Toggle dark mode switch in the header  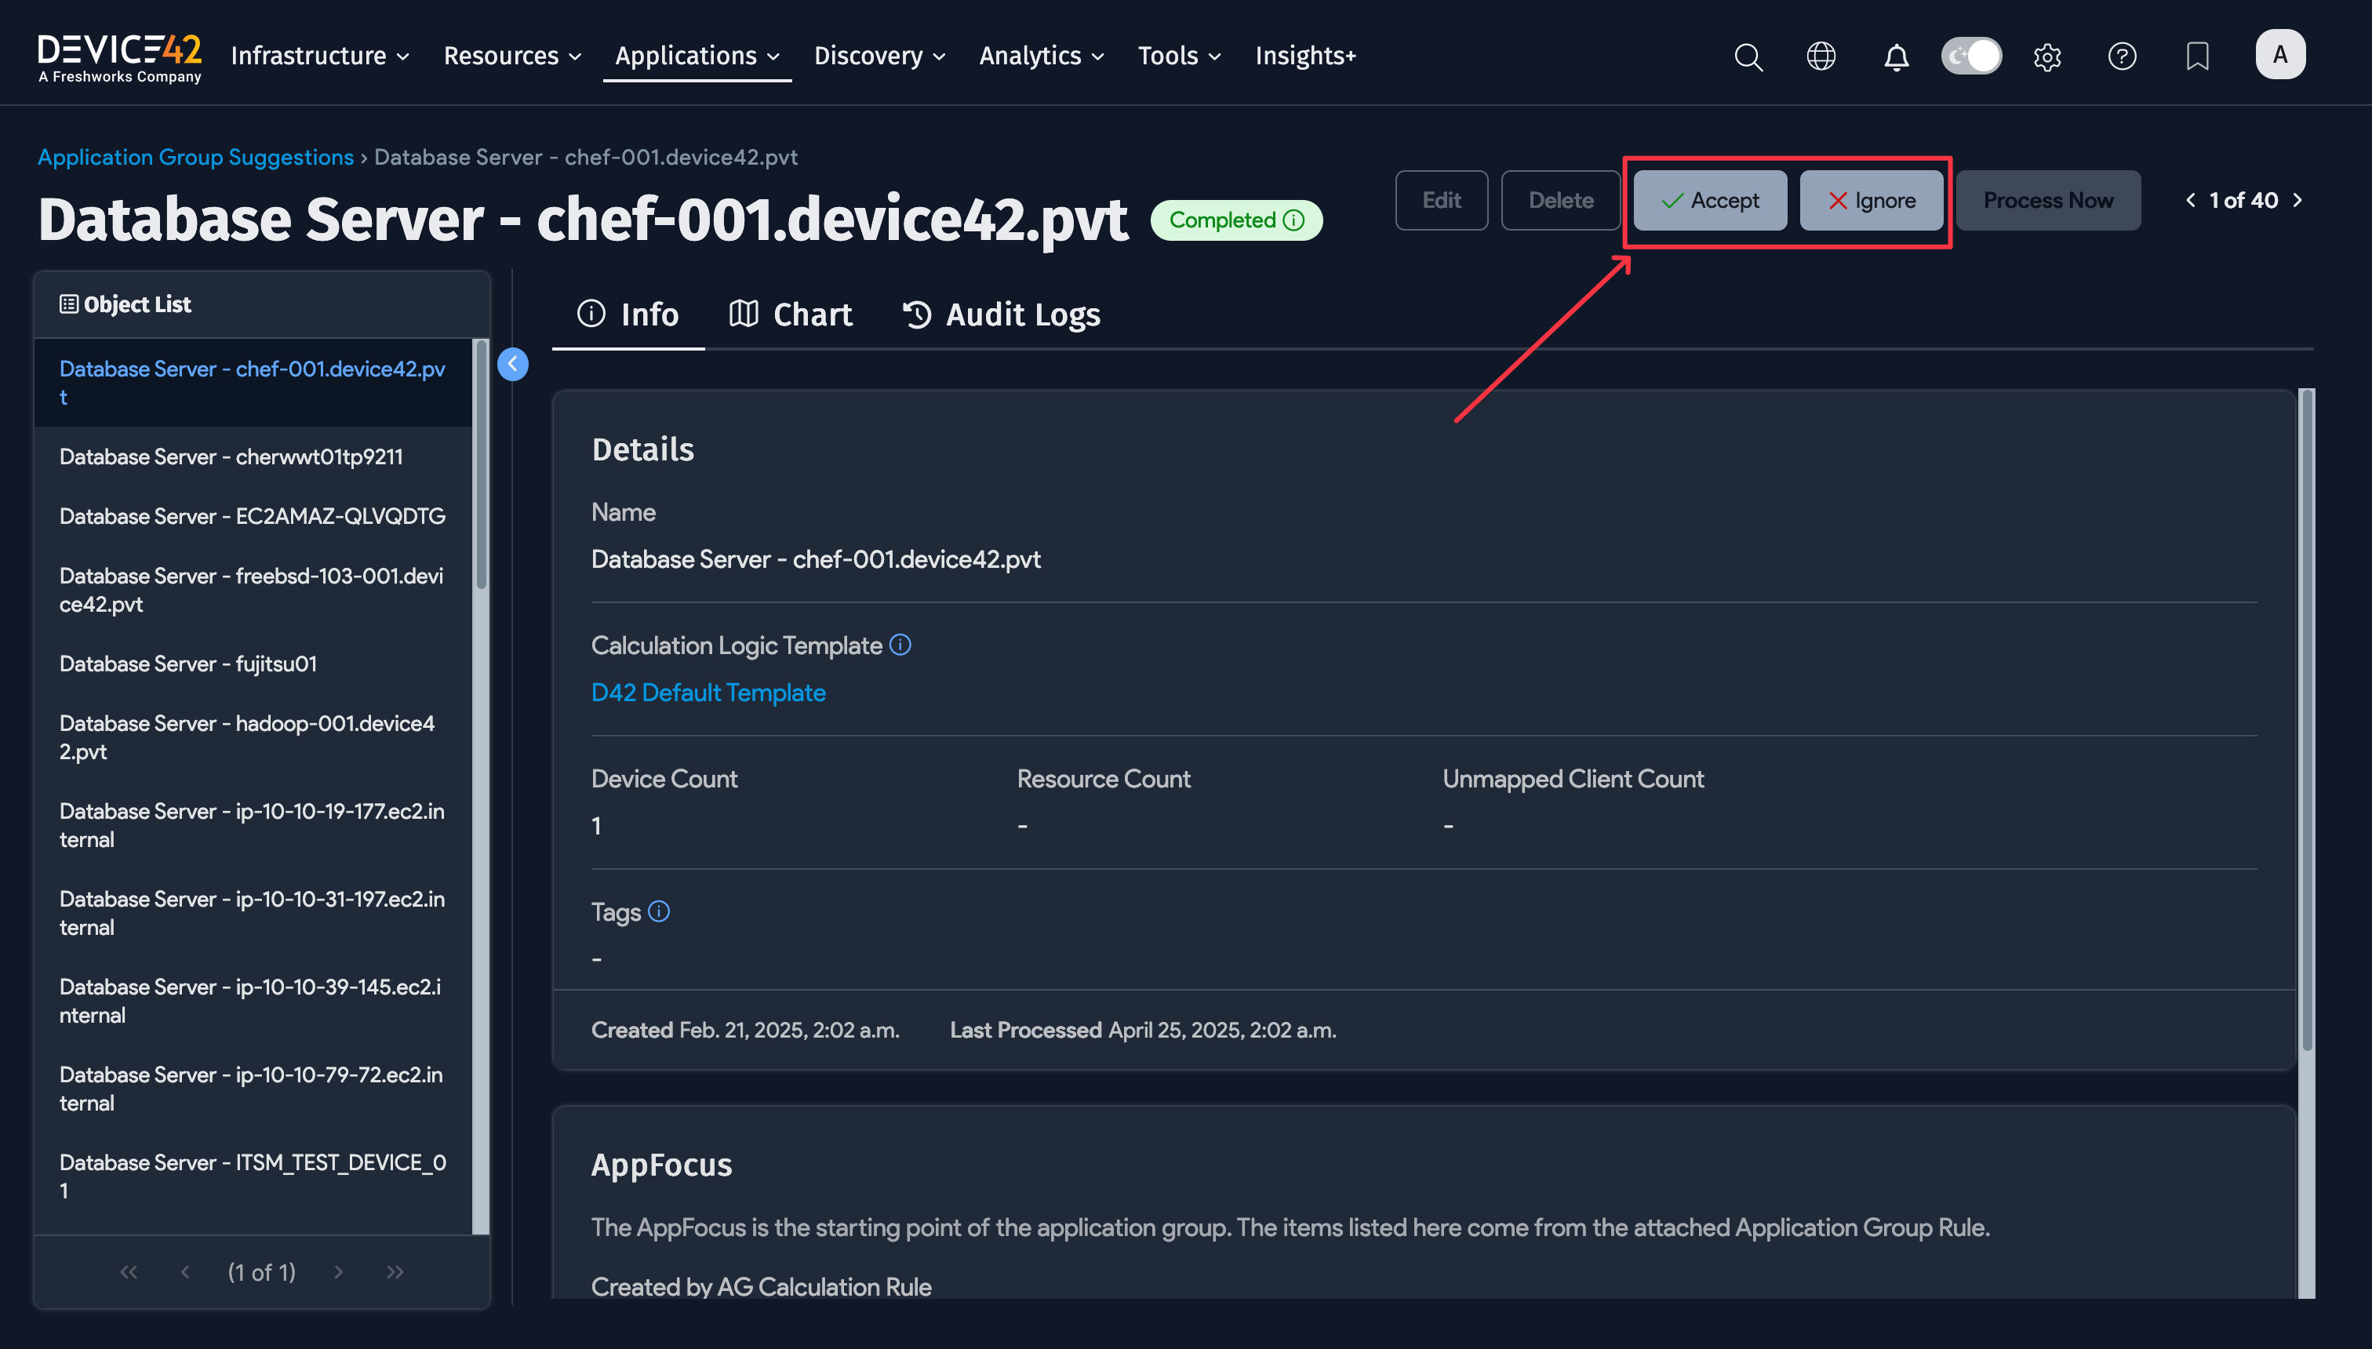click(x=1971, y=56)
